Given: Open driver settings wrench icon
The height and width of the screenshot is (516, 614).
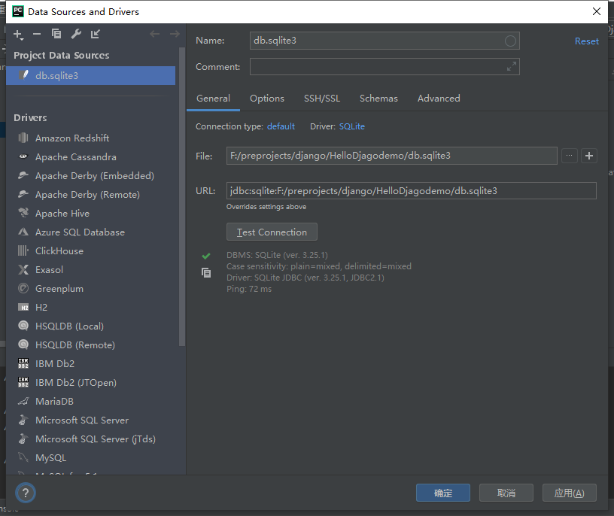Looking at the screenshot, I should (x=76, y=34).
